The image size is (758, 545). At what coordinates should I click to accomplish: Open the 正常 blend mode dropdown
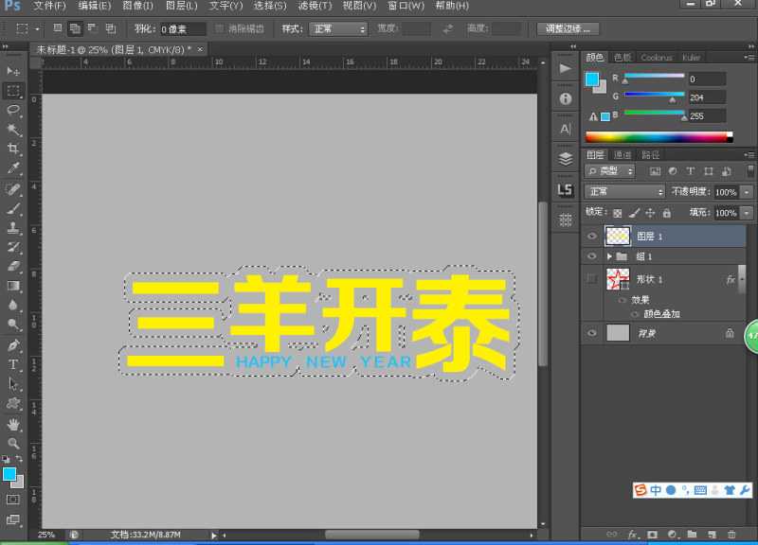623,191
